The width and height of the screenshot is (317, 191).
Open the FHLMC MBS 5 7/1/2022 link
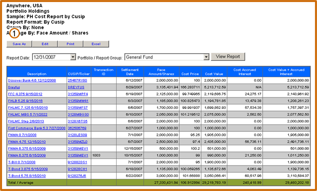coord(28,115)
